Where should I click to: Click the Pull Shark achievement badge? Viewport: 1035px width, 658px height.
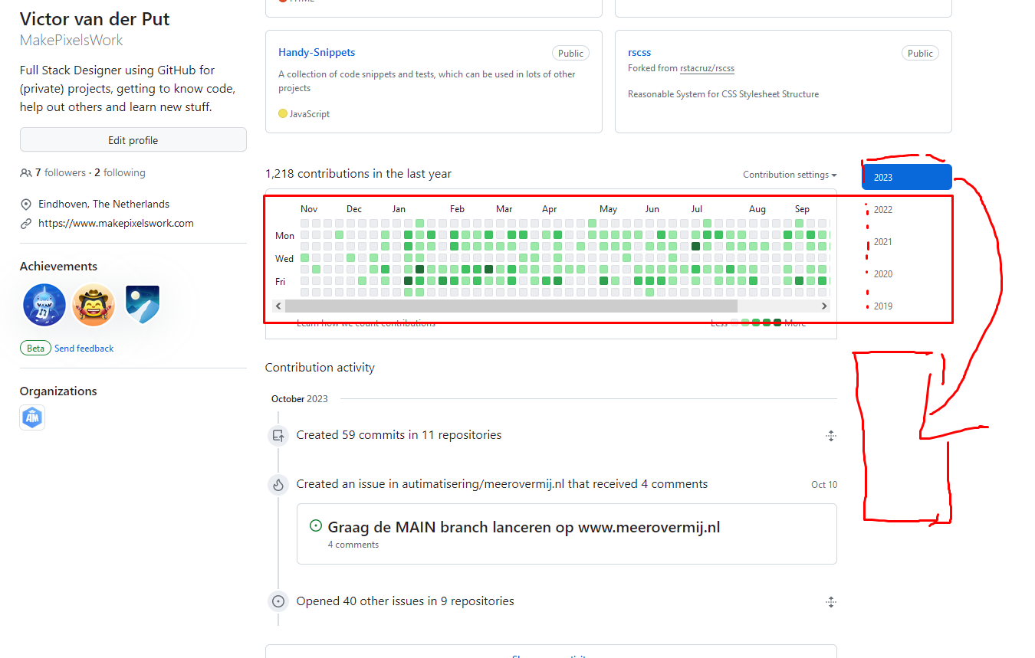44,304
